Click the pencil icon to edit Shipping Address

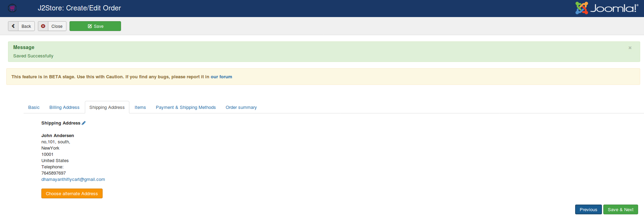point(84,123)
